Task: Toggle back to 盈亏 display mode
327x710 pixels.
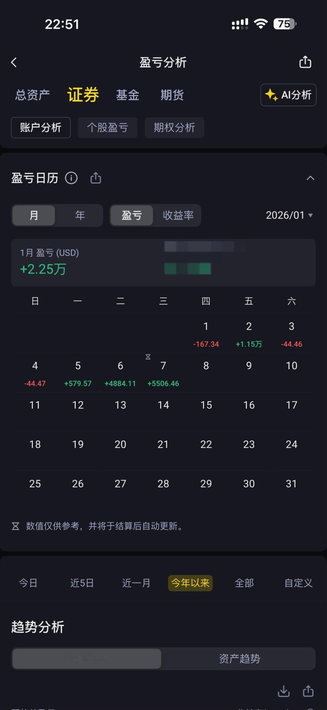Action: (132, 215)
